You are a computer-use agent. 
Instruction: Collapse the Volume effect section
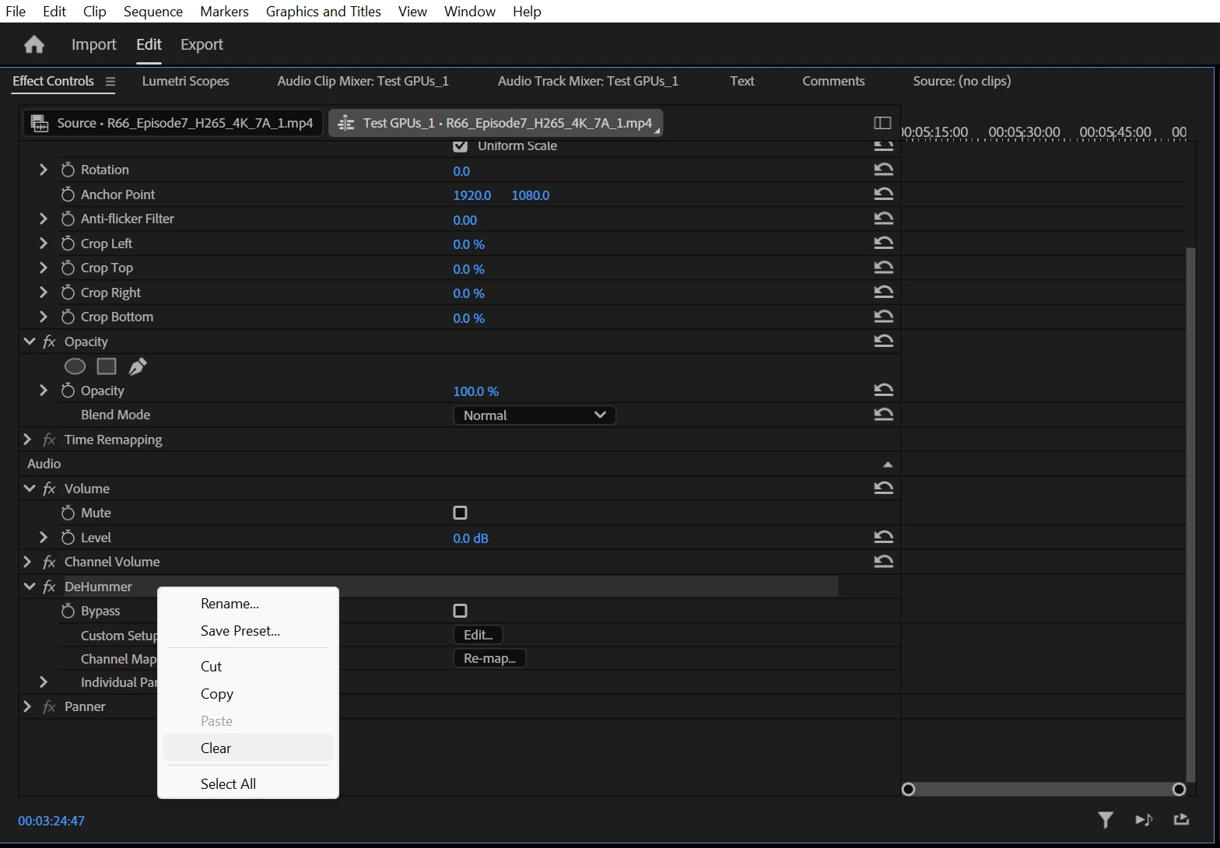click(x=30, y=489)
